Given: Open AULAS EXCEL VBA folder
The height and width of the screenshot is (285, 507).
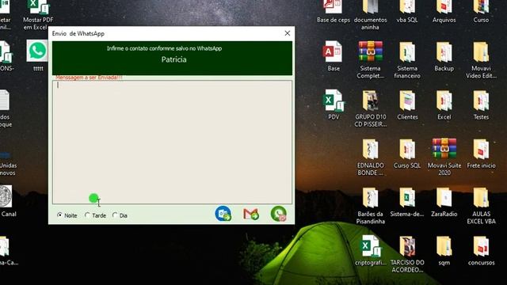Looking at the screenshot, I should (481, 206).
